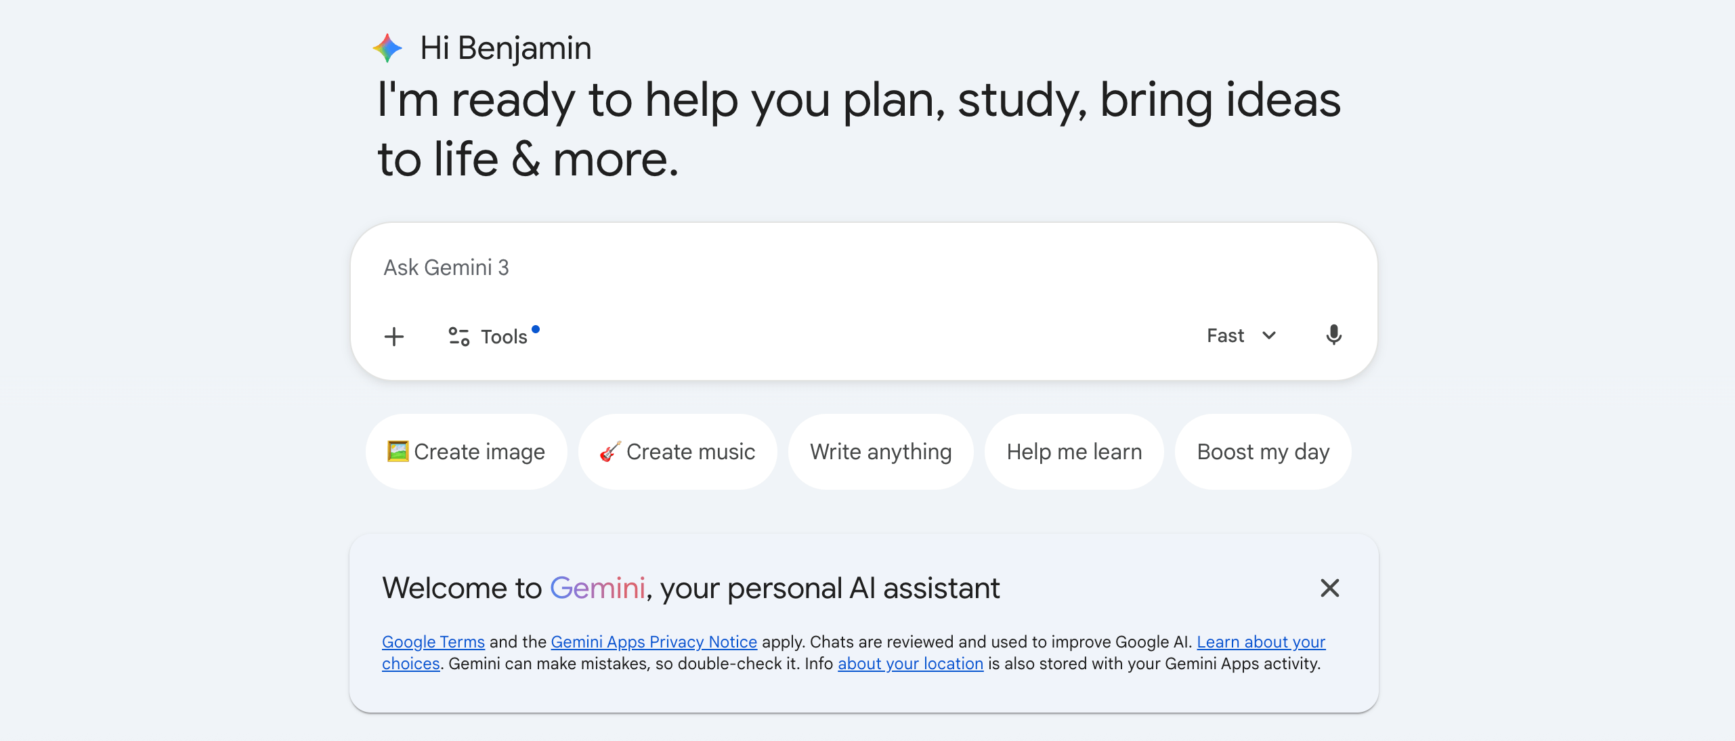Expand the chevron next to Fast
This screenshot has height=741, width=1735.
tap(1269, 335)
